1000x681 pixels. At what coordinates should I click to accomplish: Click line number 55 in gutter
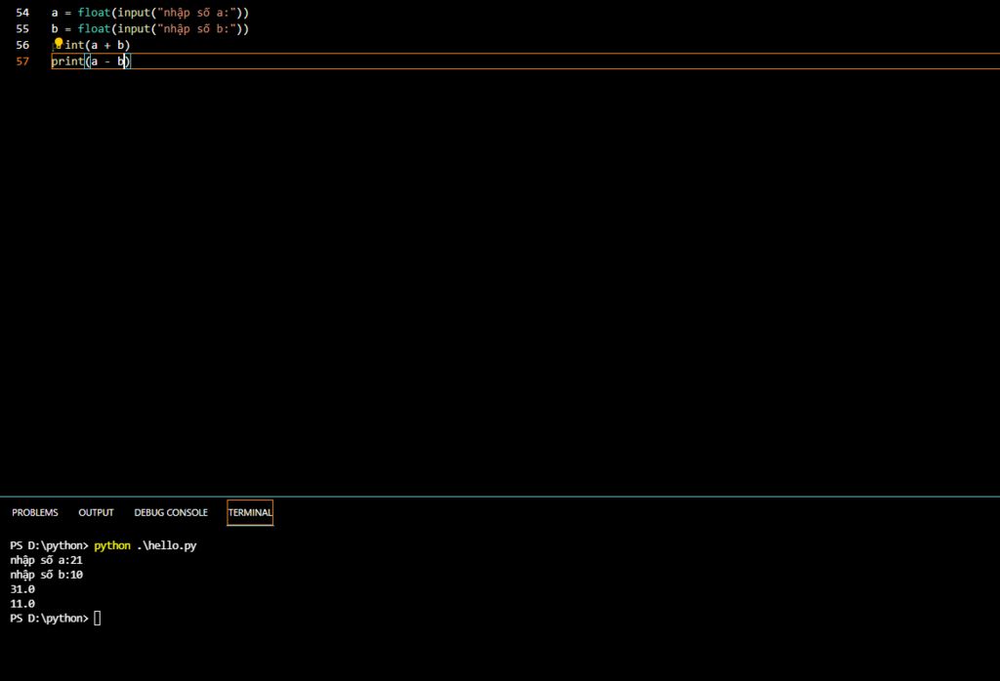pos(22,28)
